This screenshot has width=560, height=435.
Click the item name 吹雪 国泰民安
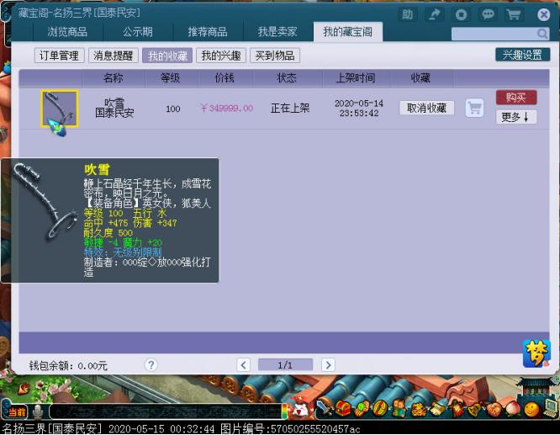tap(114, 109)
